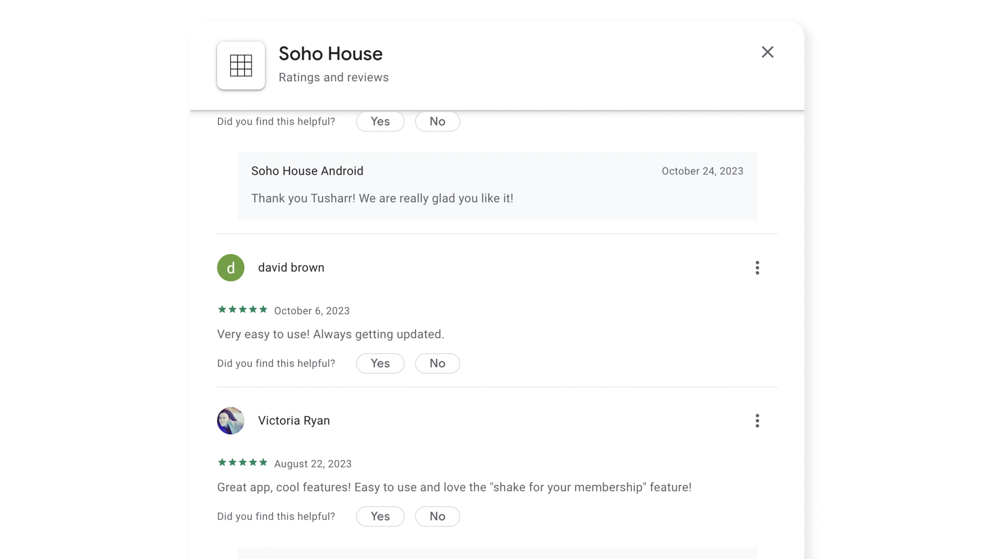The height and width of the screenshot is (559, 994).
Task: Click the 'Thank you Tusharr!' reply text
Action: [x=382, y=198]
